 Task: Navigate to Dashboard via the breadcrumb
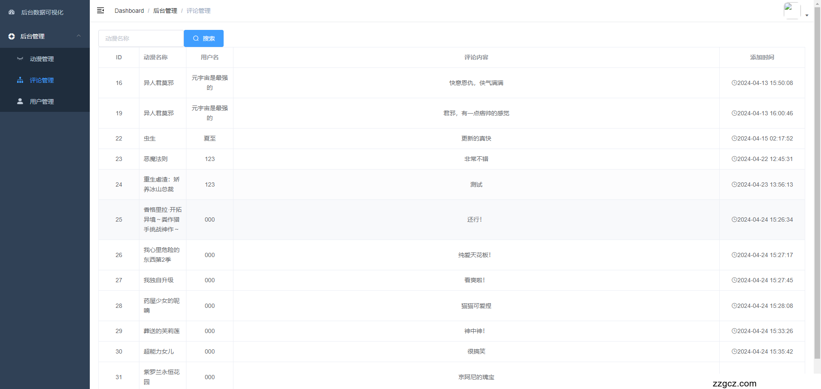pyautogui.click(x=129, y=11)
